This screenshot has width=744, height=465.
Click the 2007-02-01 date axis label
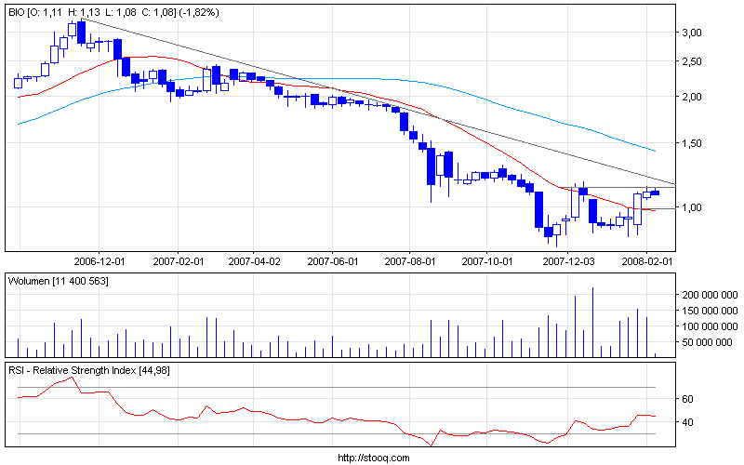point(179,261)
